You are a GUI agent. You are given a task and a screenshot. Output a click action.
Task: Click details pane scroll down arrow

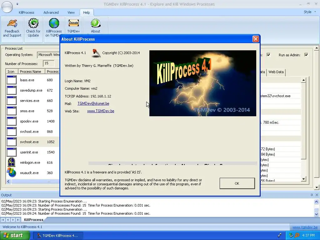(303, 179)
